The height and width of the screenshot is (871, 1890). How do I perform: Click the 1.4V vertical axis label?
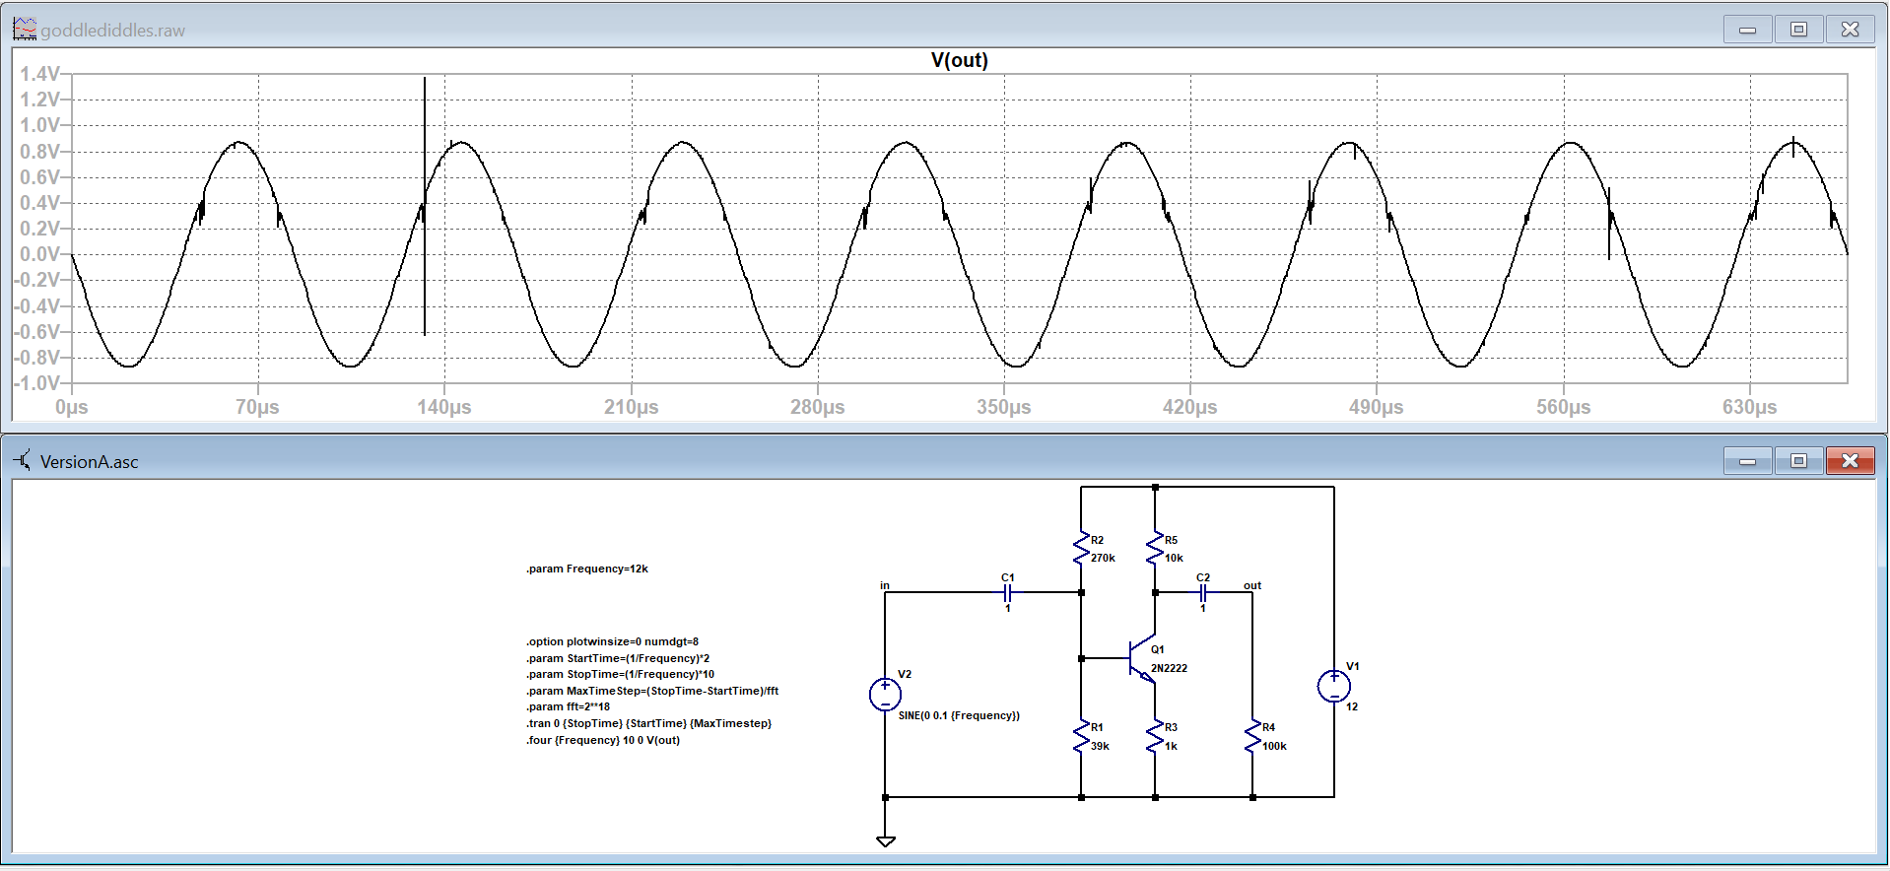point(40,74)
